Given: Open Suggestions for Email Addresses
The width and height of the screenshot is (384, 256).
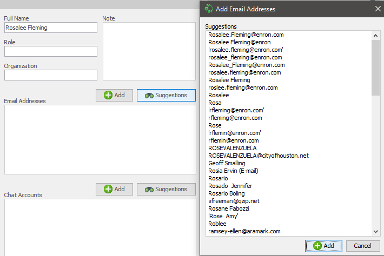Looking at the screenshot, I should [x=165, y=95].
